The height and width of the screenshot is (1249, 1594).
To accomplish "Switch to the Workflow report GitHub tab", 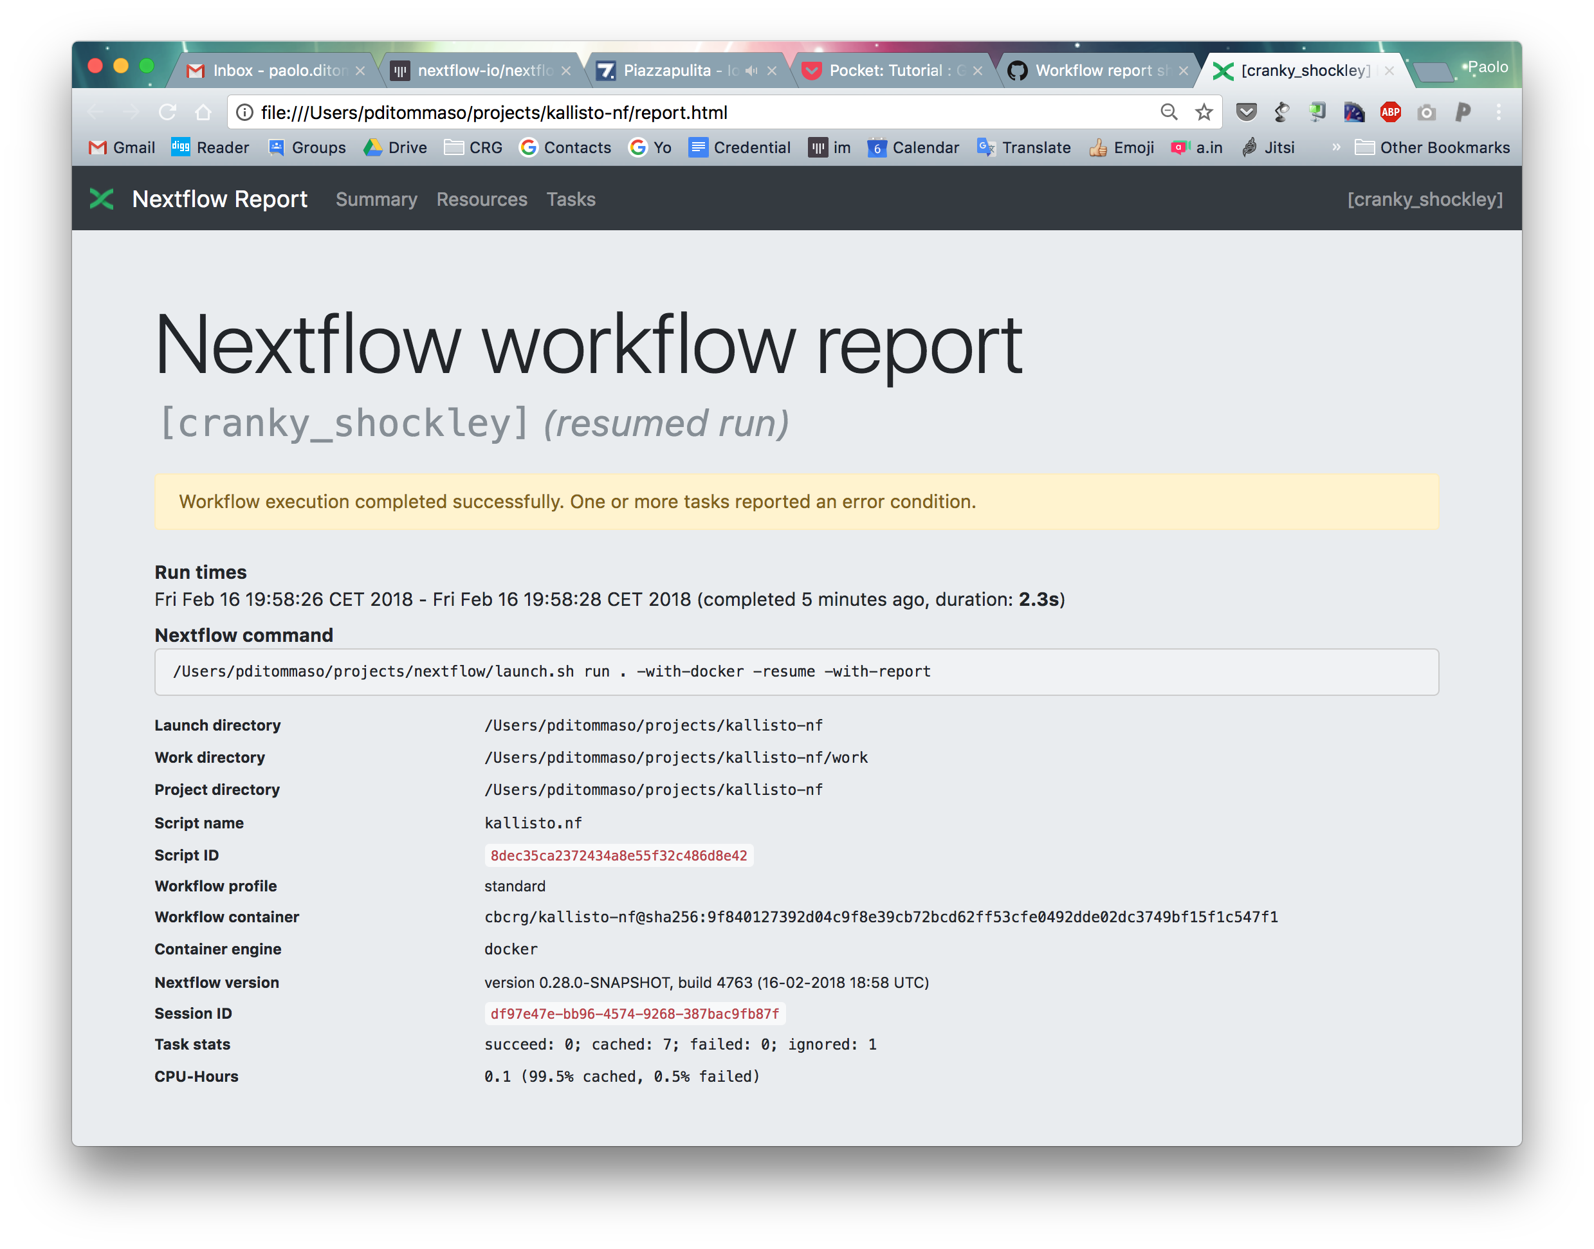I will (1097, 70).
